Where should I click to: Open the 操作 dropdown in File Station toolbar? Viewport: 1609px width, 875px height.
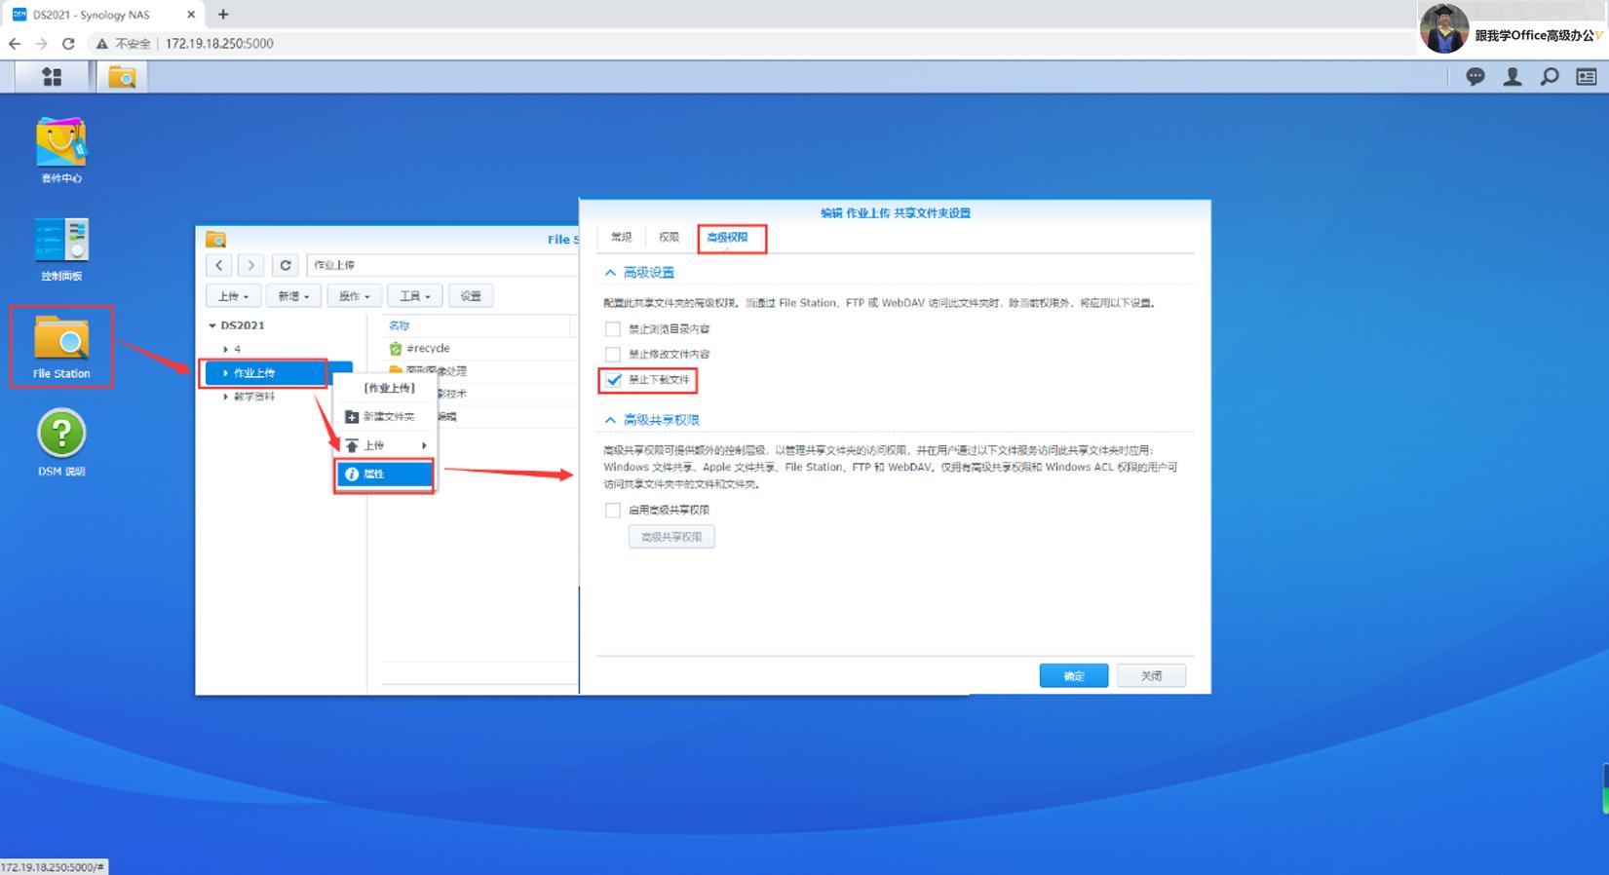(354, 296)
